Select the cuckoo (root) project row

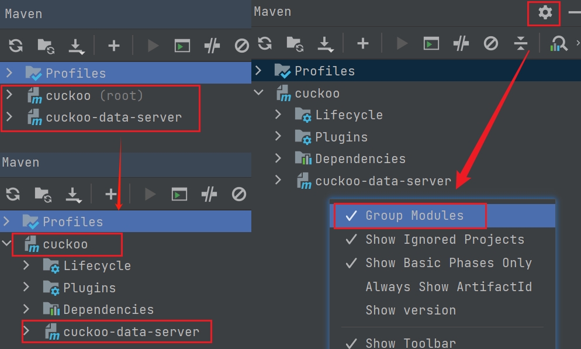126,96
